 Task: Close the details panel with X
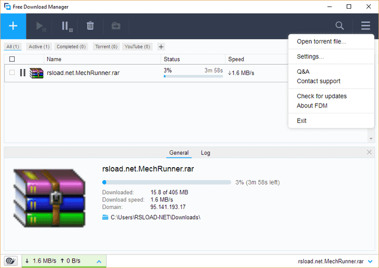tap(369, 152)
